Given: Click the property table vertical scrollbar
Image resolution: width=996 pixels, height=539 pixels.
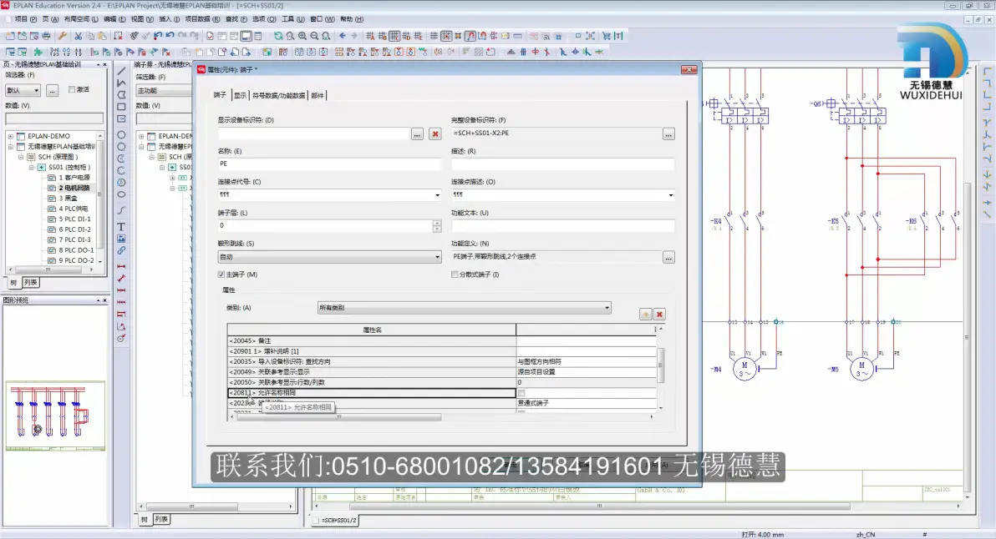Looking at the screenshot, I should (x=661, y=365).
